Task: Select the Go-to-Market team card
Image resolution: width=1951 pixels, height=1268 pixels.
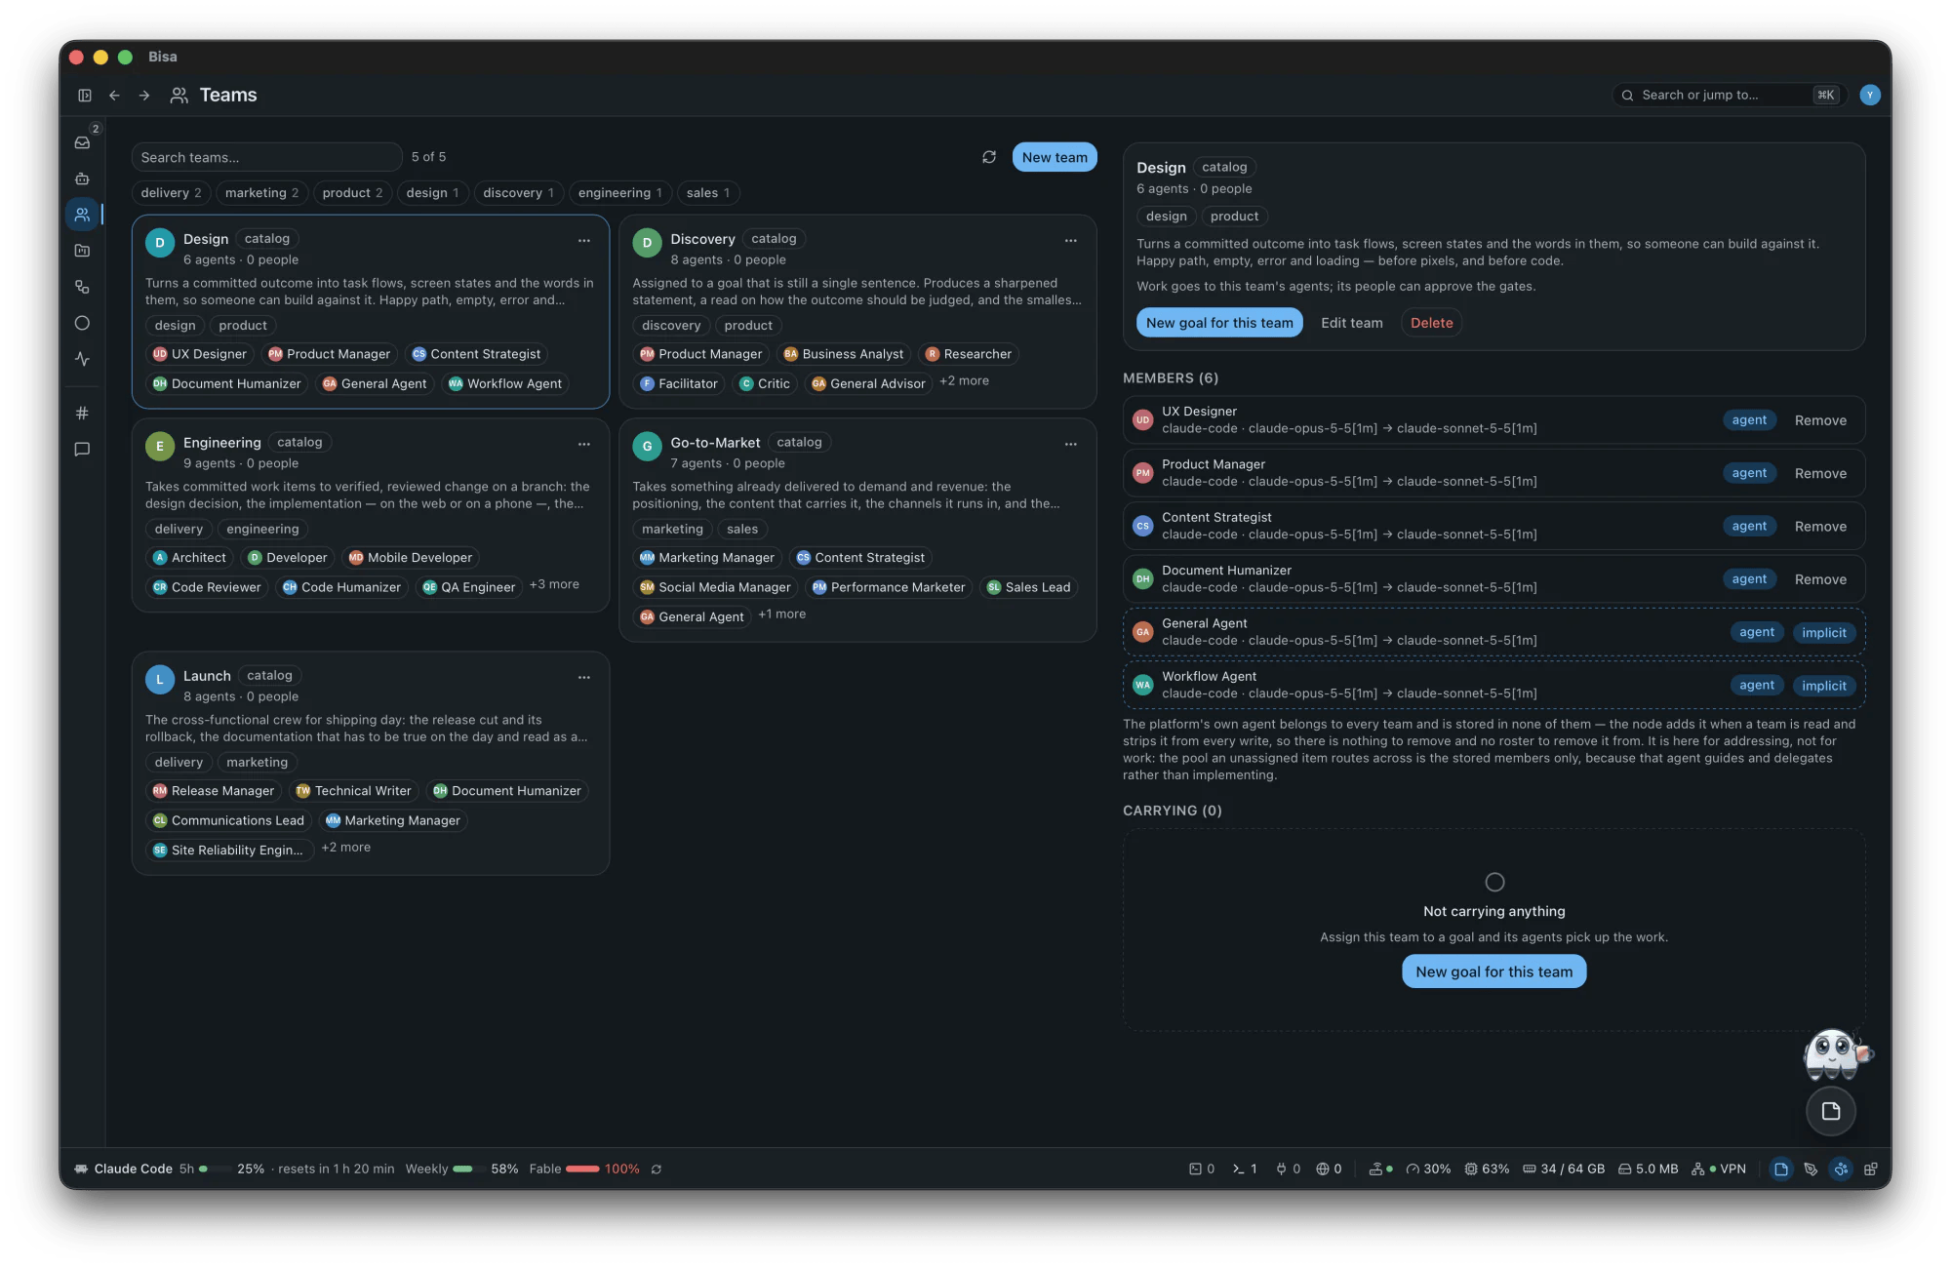Action: tap(857, 530)
